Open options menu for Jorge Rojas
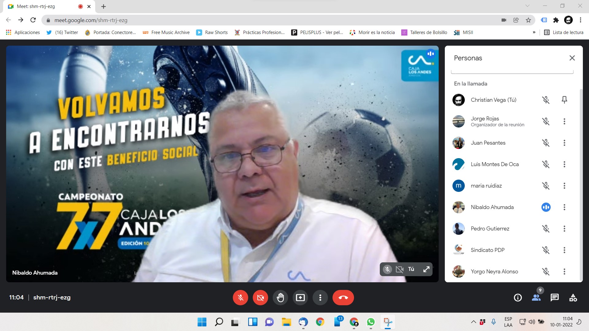The image size is (589, 331). (564, 121)
